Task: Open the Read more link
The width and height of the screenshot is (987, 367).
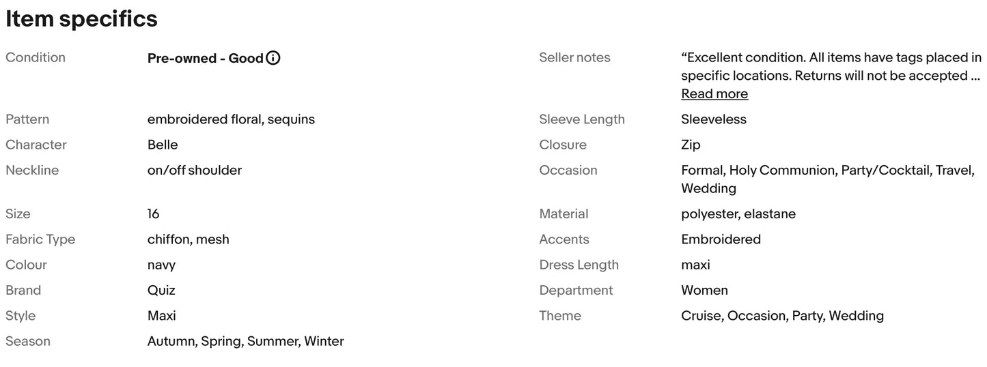Action: tap(714, 94)
